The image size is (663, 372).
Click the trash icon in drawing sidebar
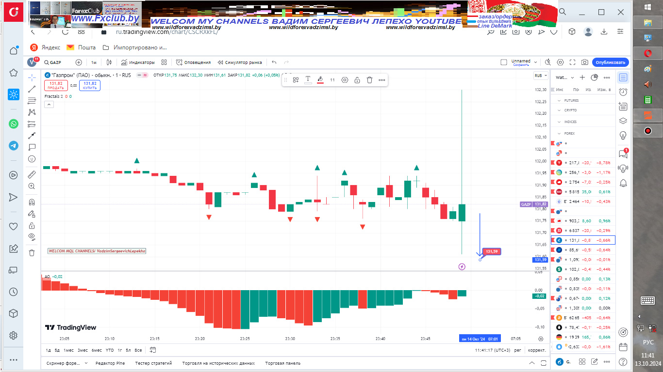coord(32,252)
